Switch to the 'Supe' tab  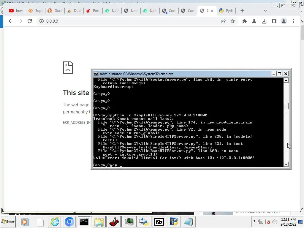[x=35, y=11]
